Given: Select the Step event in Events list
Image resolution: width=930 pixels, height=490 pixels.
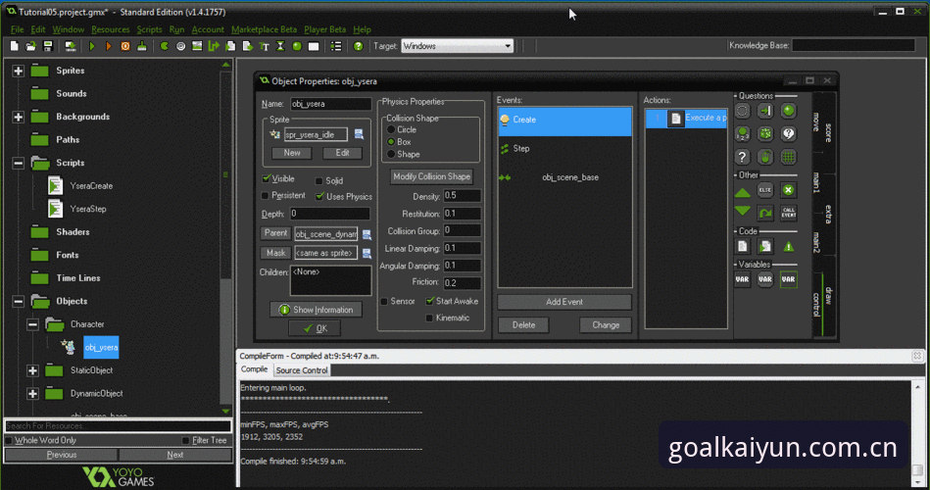Looking at the screenshot, I should pyautogui.click(x=565, y=148).
